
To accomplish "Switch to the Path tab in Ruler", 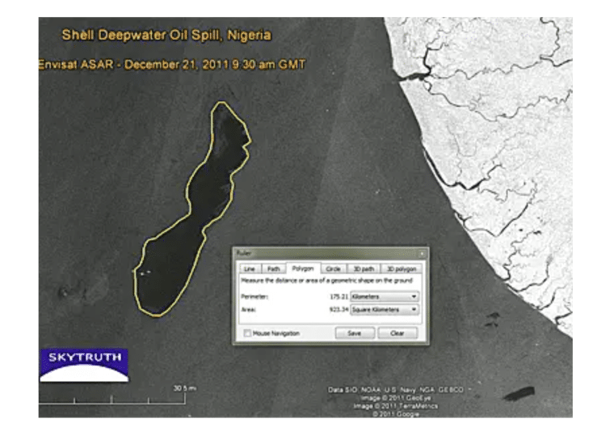I will pyautogui.click(x=273, y=269).
